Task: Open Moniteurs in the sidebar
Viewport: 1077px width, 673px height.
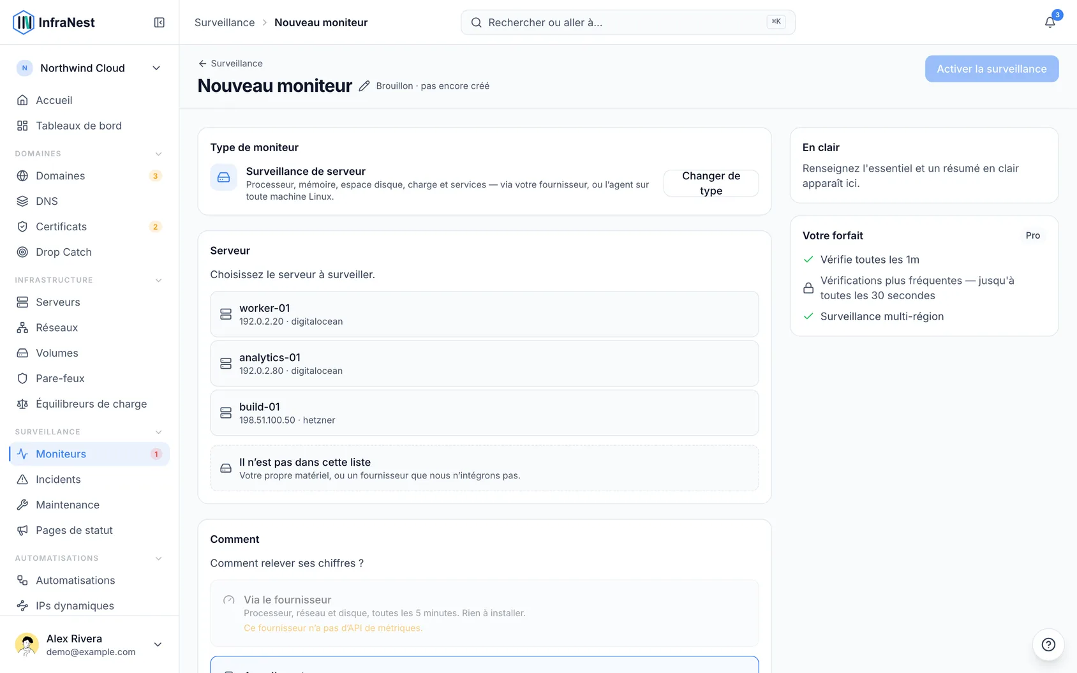Action: tap(89, 454)
